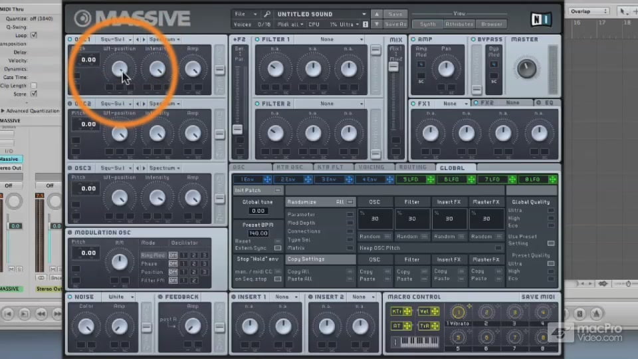Image resolution: width=638 pixels, height=359 pixels.
Task: Open the Filter 1 type dropdown
Action: tap(330, 39)
